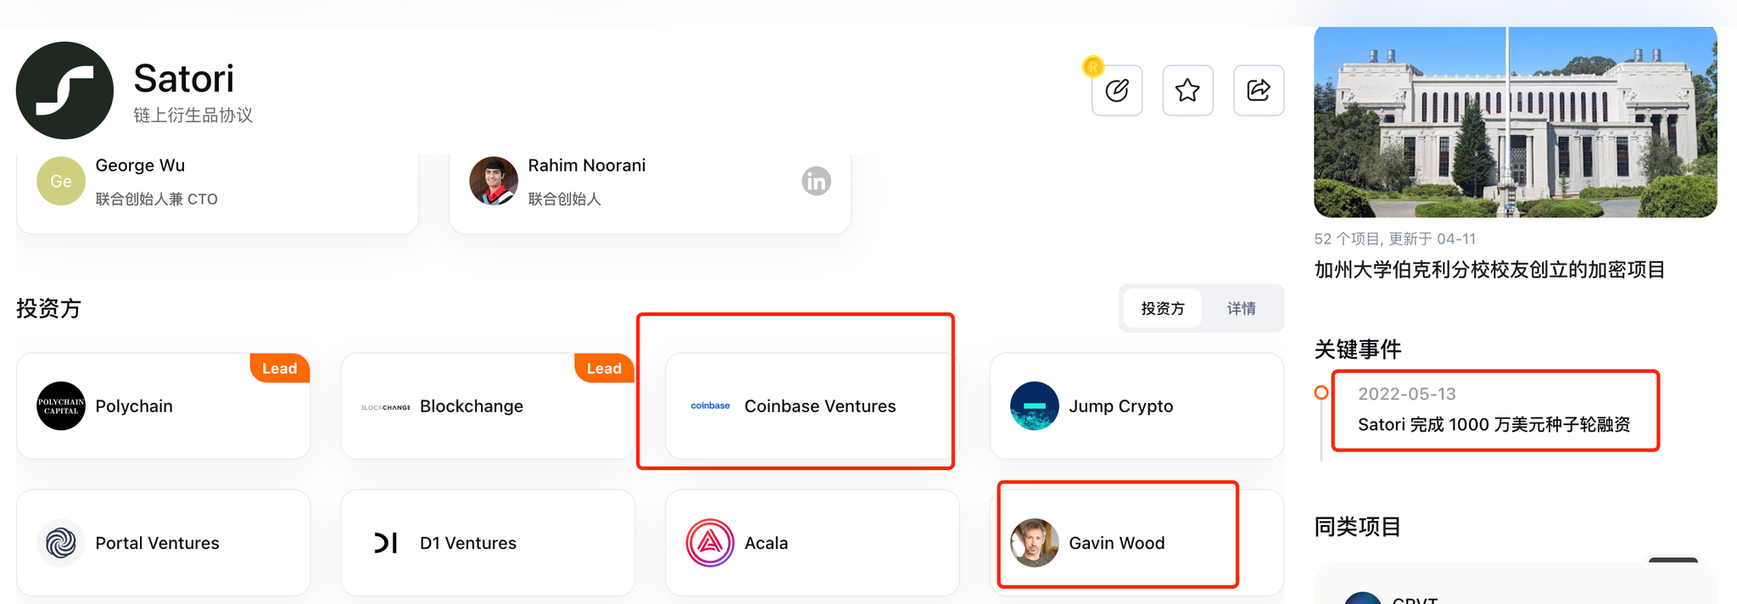Switch to the 详情 tab
1737x604 pixels.
tap(1241, 309)
